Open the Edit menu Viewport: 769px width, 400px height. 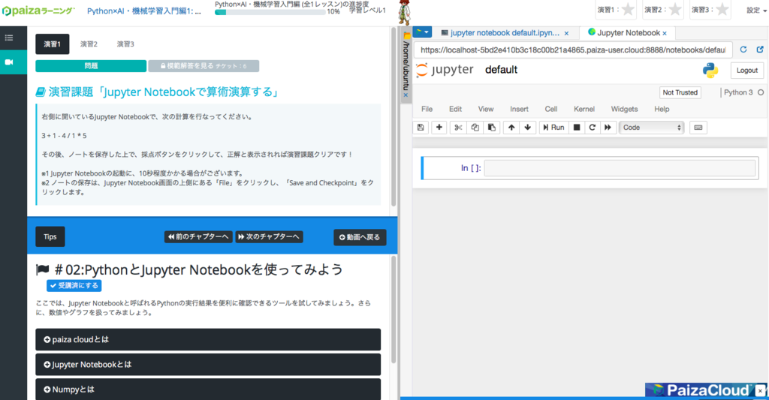(455, 109)
